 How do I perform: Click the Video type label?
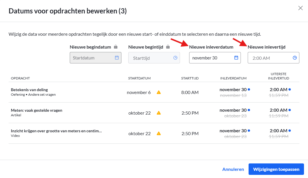[15, 136]
